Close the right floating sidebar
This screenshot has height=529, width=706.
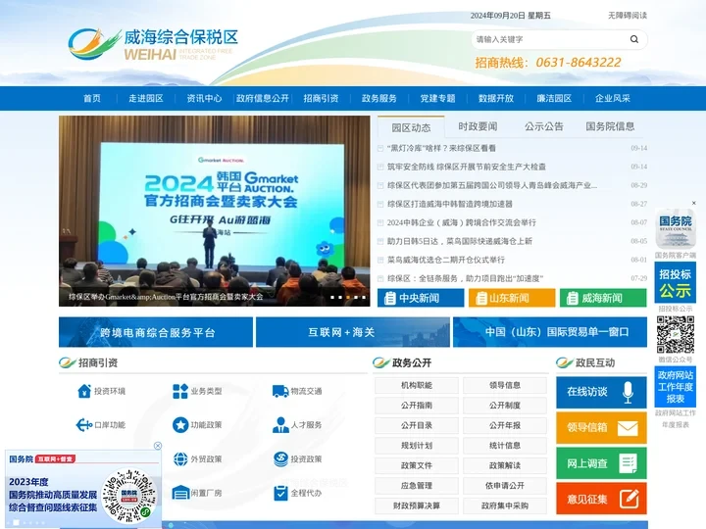tap(693, 203)
